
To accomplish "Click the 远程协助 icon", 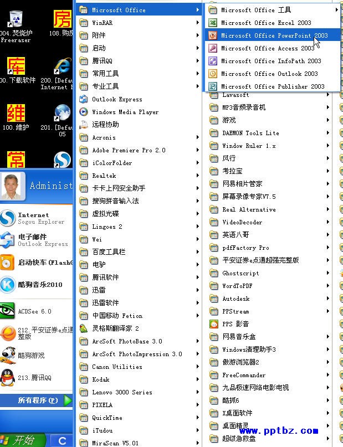I will [x=83, y=125].
